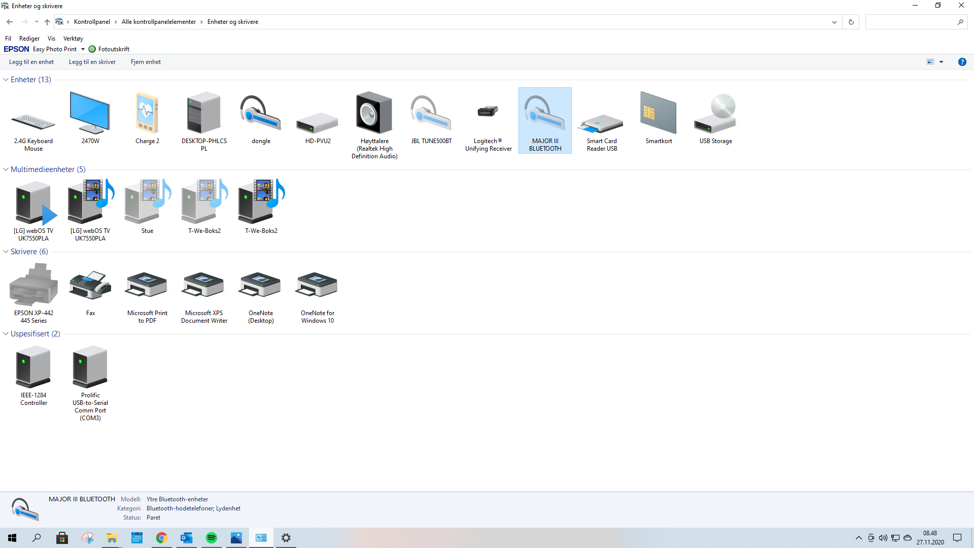Open the Windows Start menu
974x548 pixels.
(12, 538)
